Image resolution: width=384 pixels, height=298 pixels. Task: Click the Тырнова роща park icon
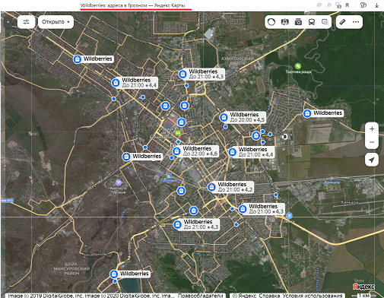coord(298,66)
